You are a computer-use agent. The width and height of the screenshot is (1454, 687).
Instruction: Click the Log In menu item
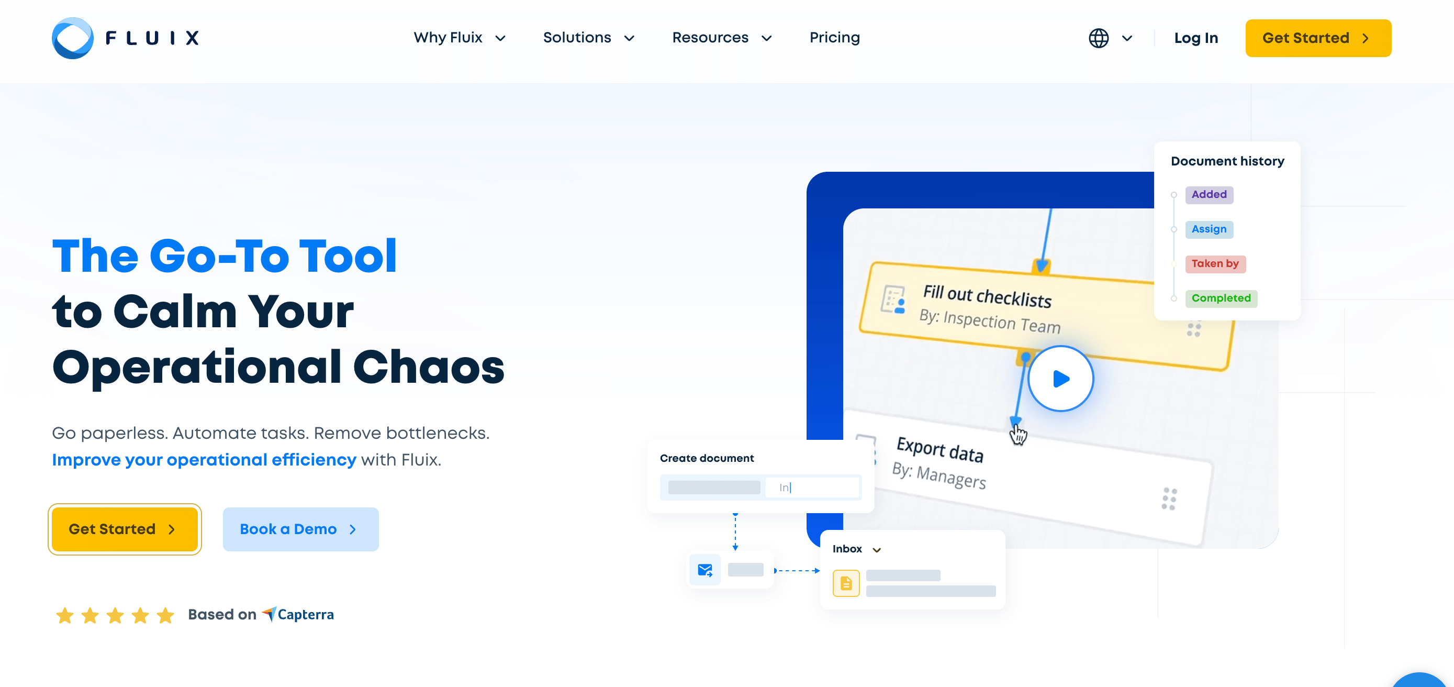[x=1196, y=38]
